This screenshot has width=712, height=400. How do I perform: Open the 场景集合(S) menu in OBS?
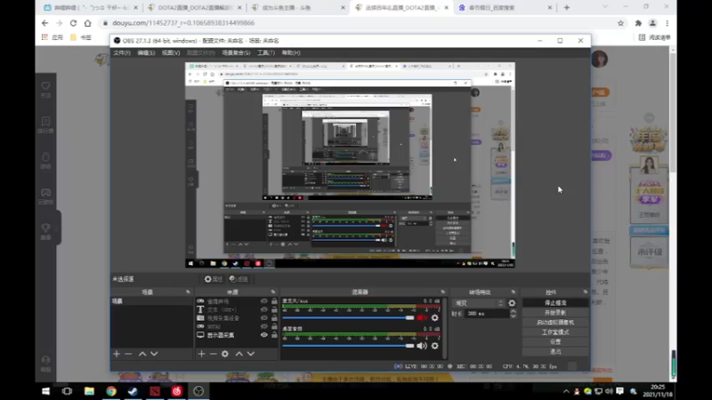point(236,53)
